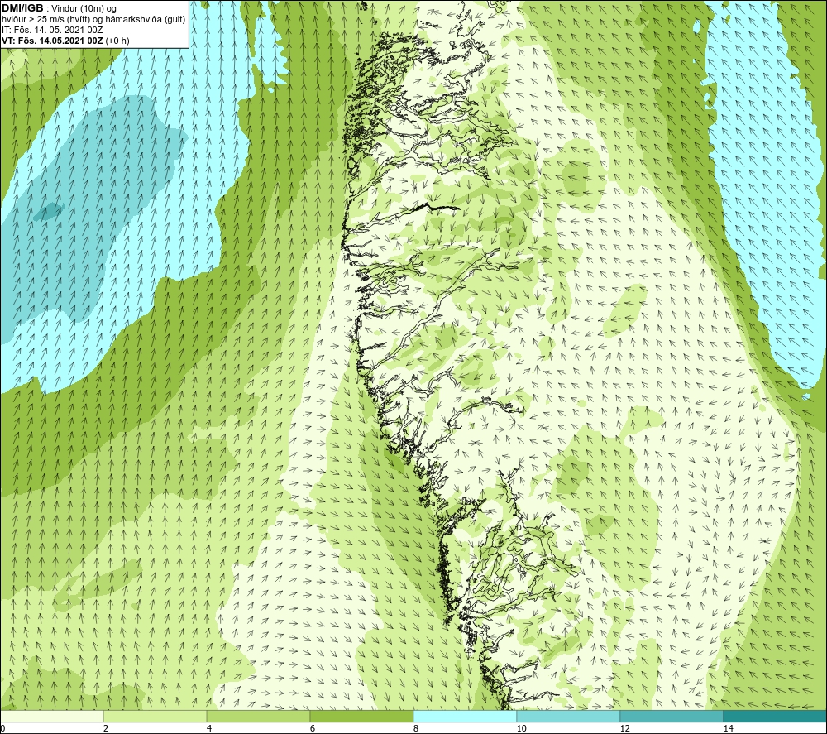Click the legend value label "4"
Screen dimensions: 827x734
tap(209, 729)
